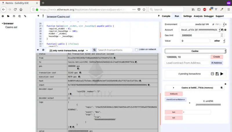Open the Analysis tab
This screenshot has width=232, height=132.
(198, 16)
